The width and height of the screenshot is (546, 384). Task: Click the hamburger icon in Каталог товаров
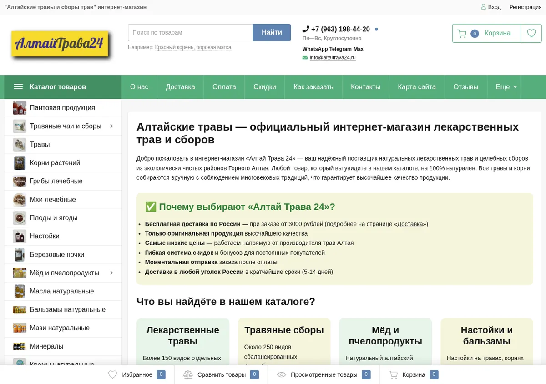[x=18, y=87]
